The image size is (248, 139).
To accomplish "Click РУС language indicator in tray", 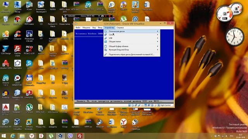I will (x=232, y=136).
